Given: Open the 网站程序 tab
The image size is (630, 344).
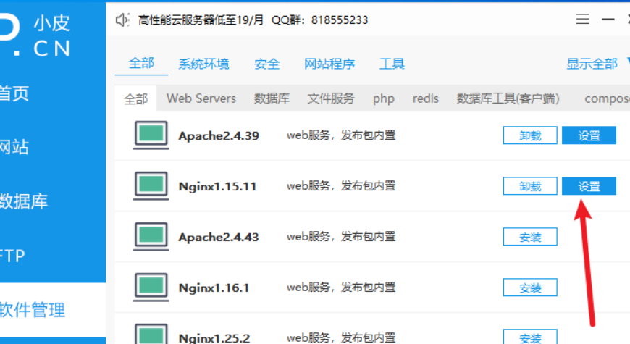Looking at the screenshot, I should click(329, 64).
